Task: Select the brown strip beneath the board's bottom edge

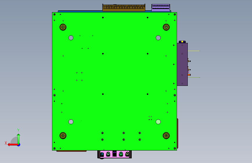Action: tap(72, 151)
